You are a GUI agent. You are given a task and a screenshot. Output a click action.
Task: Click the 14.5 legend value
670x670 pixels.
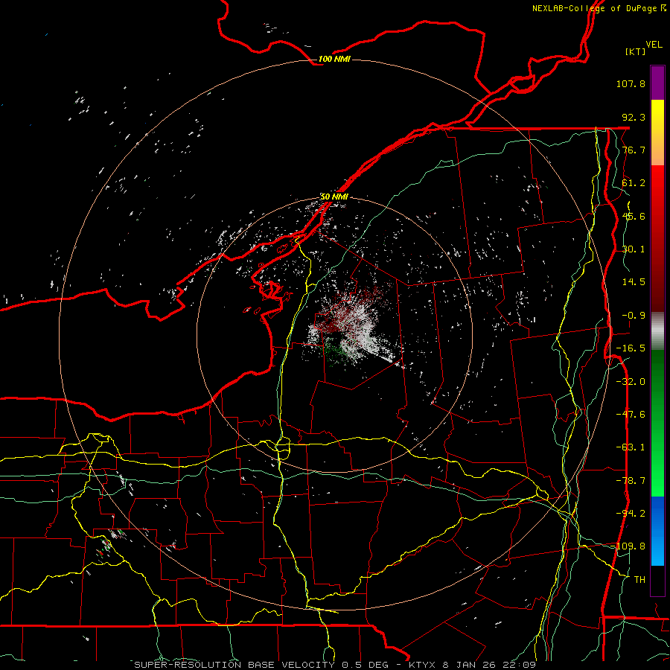click(634, 282)
